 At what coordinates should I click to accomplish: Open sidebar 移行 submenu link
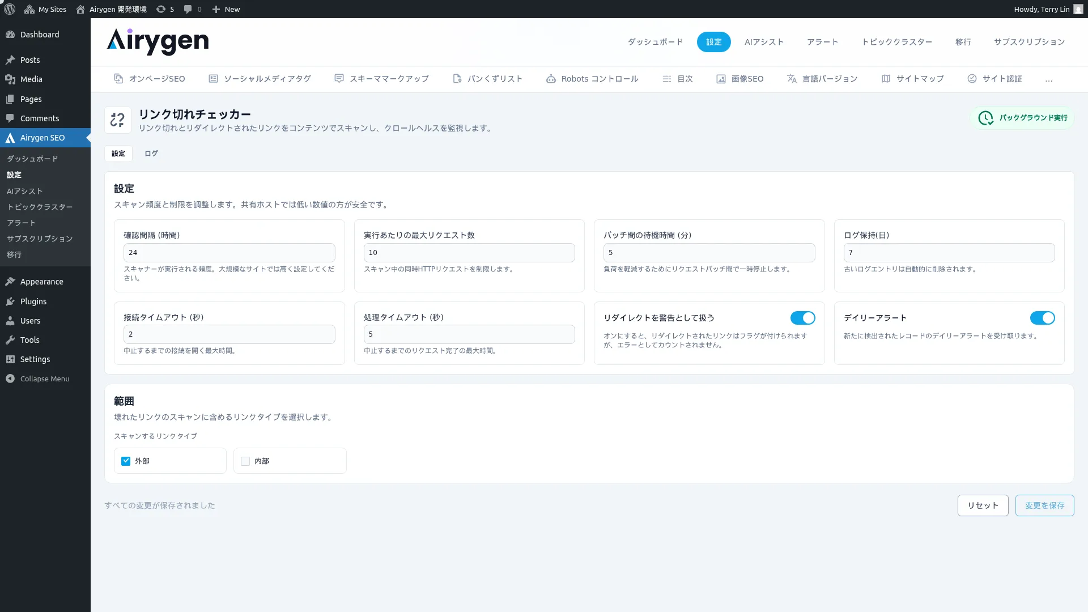pyautogui.click(x=14, y=254)
